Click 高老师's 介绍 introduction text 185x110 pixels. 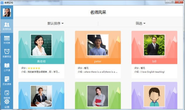(x=40, y=72)
